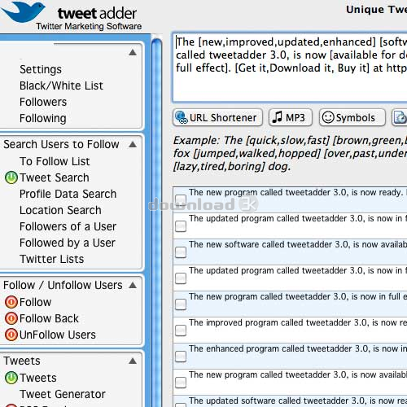This screenshot has width=407, height=407.
Task: Click the music note MP3 button
Action: pos(291,117)
